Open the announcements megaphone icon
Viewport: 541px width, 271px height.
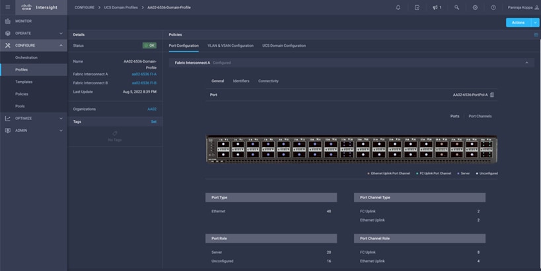(x=437, y=7)
